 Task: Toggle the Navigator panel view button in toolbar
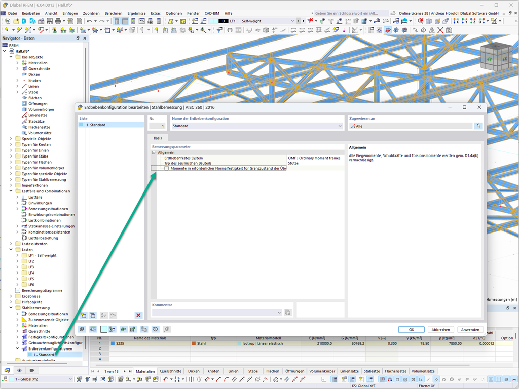tap(117, 21)
